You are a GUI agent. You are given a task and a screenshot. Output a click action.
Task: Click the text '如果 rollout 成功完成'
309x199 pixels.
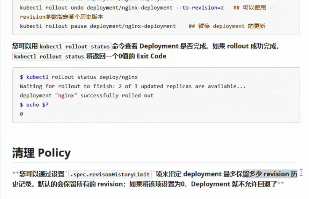[244, 46]
